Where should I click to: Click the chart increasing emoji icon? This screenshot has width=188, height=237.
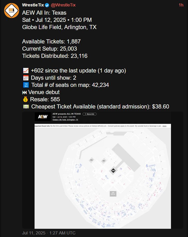point(26,71)
